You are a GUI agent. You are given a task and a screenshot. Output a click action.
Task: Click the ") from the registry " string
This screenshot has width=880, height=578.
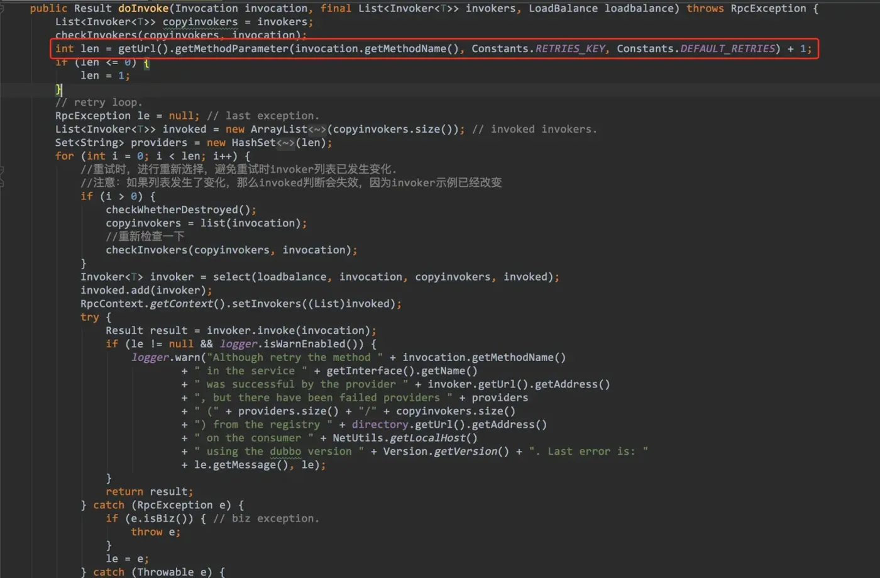pos(263,425)
